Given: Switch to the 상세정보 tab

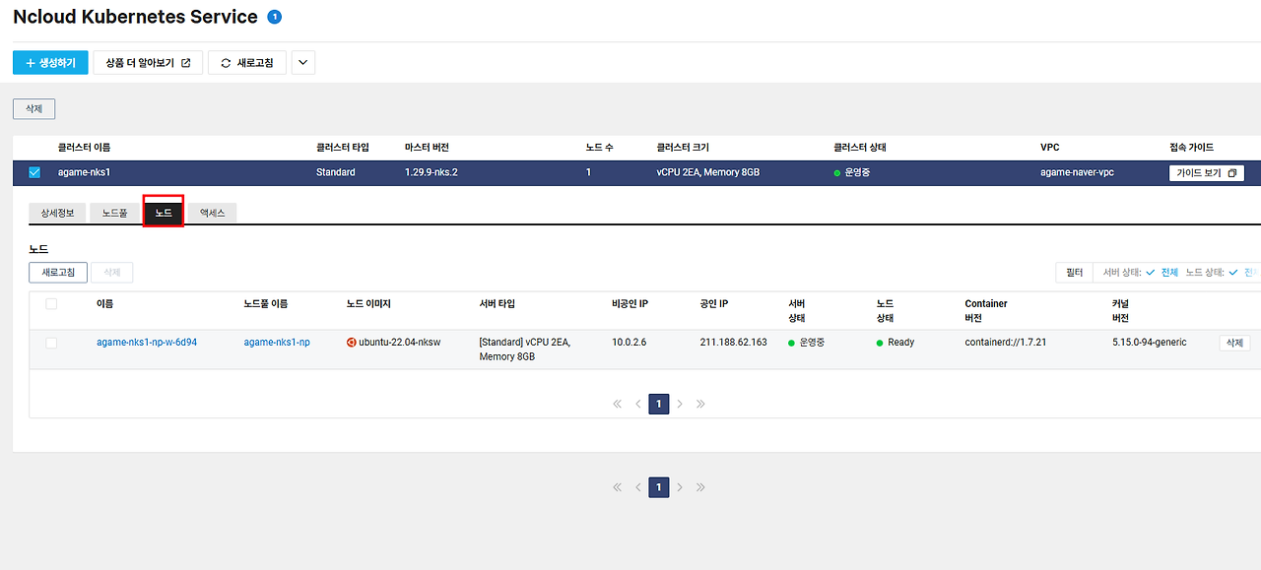Looking at the screenshot, I should (57, 213).
